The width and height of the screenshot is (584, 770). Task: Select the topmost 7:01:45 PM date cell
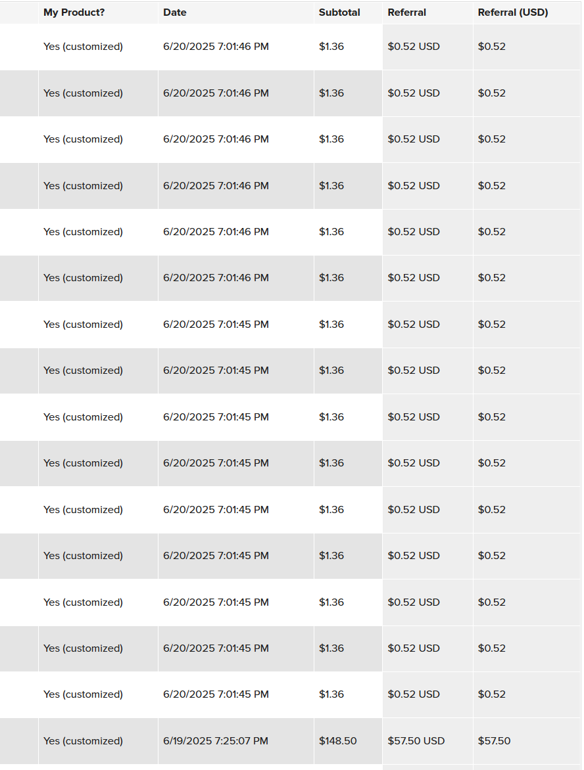point(216,324)
